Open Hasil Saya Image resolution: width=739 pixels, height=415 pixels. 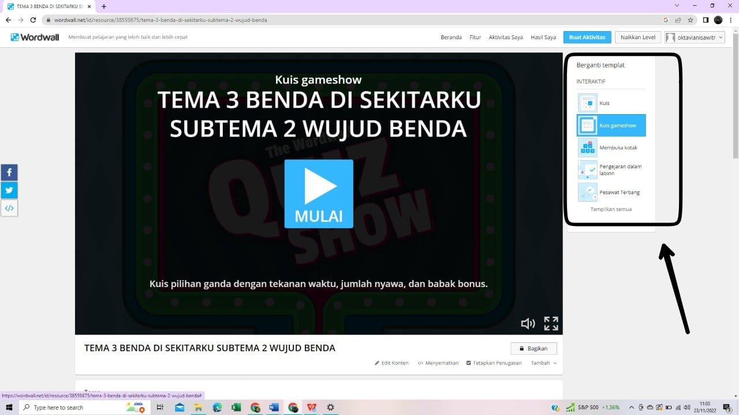click(543, 37)
